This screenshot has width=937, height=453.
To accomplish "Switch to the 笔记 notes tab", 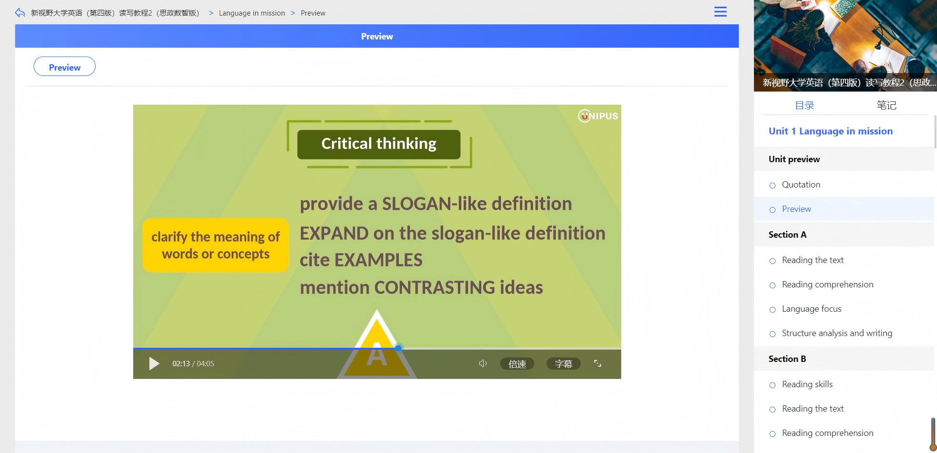I will (886, 105).
